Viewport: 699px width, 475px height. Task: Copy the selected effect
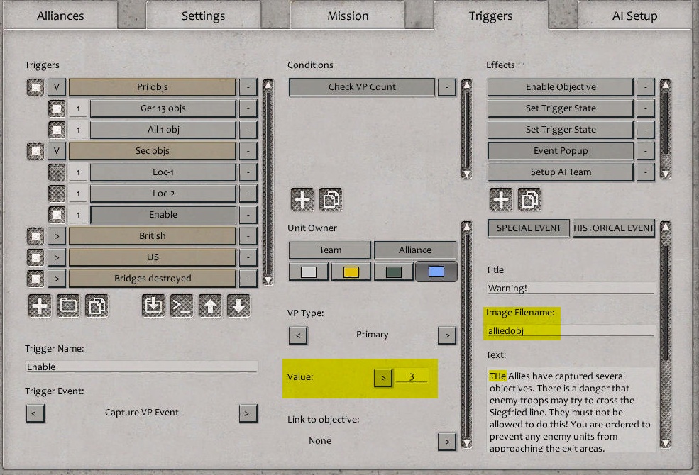(529, 199)
